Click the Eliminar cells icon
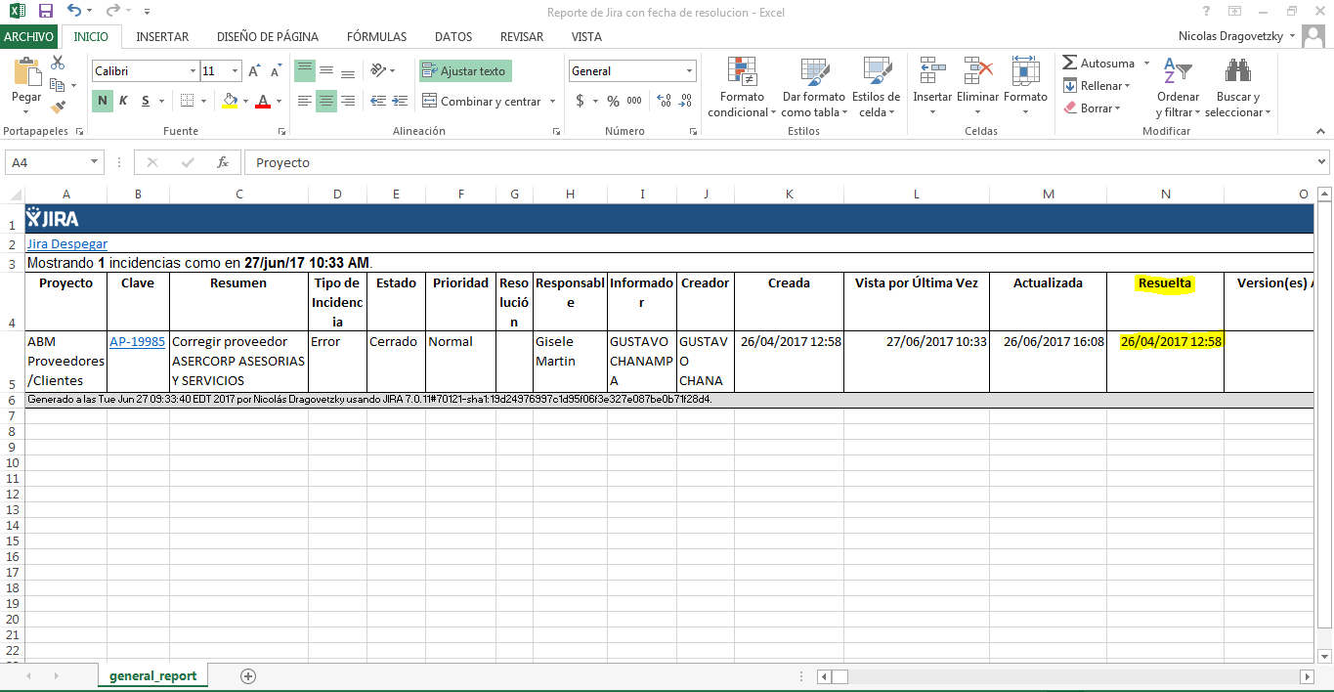The width and height of the screenshot is (1334, 692). pos(977,71)
